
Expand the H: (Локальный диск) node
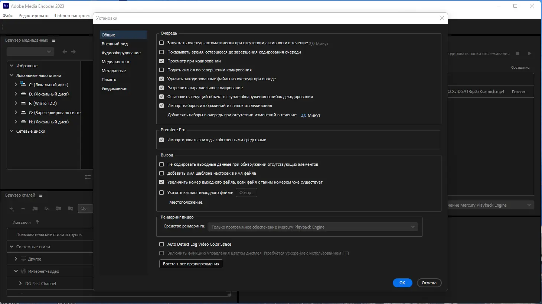pos(16,122)
